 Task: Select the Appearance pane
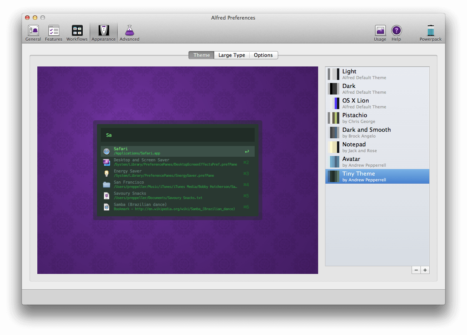pos(103,32)
